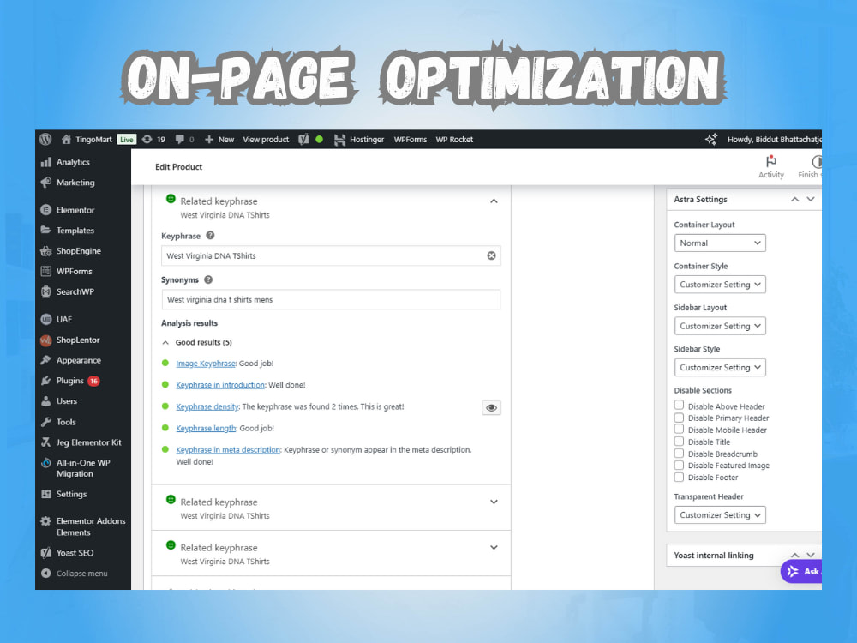Click Hostinger logo icon in admin bar
Screen dimensions: 857x643
point(340,140)
